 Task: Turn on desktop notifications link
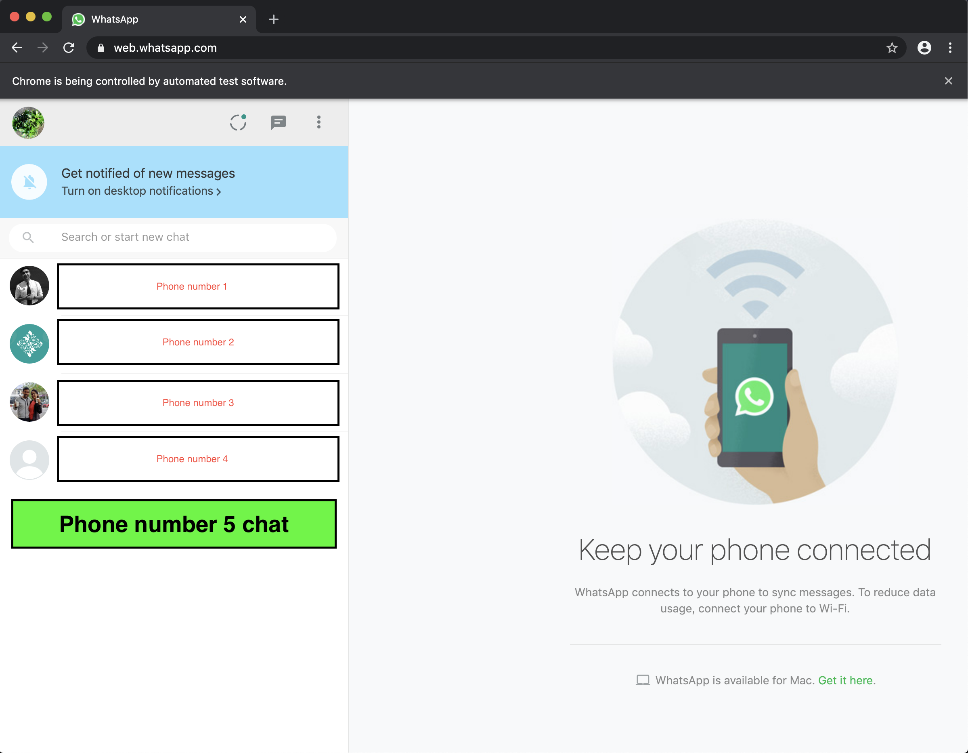(141, 191)
